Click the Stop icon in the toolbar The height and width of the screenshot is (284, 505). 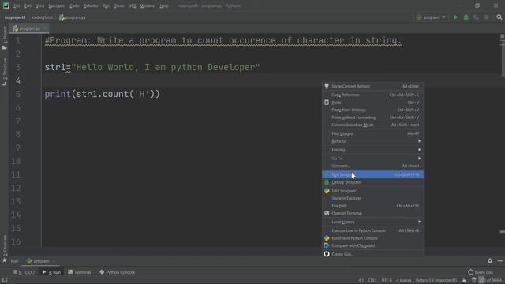click(x=486, y=17)
